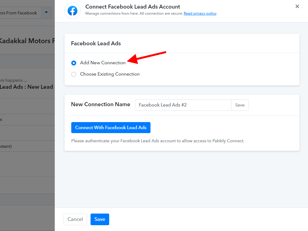Click the 'Please authenticate' help text

[158, 141]
